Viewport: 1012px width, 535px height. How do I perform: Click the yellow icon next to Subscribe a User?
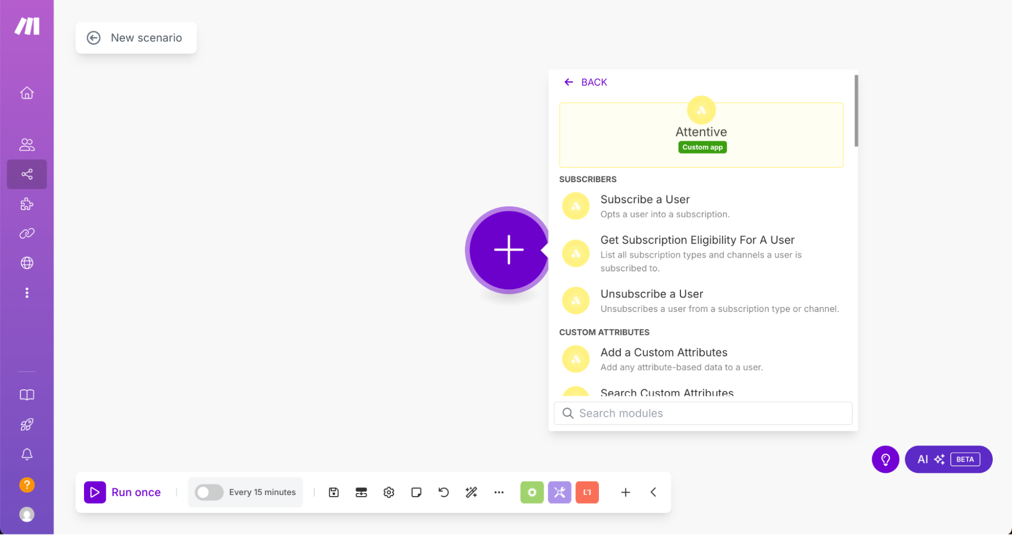click(x=576, y=206)
